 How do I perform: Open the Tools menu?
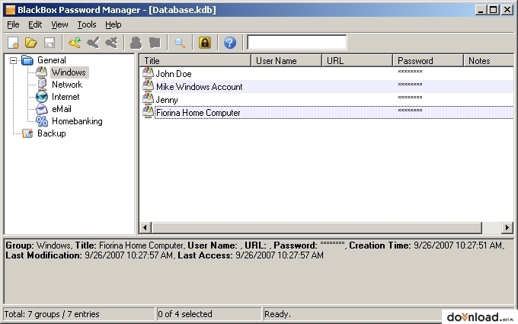point(87,25)
